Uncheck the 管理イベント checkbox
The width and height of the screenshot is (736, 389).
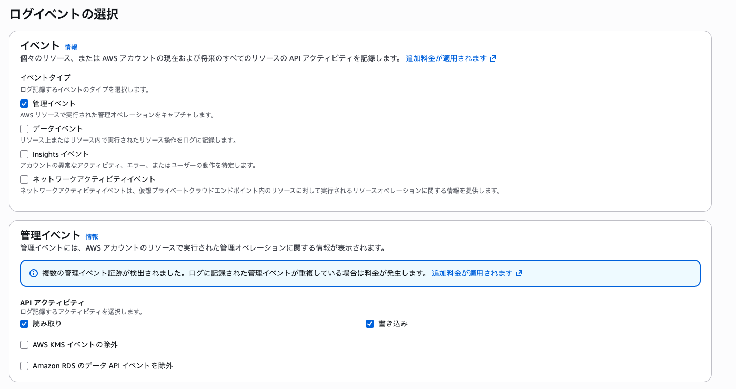(24, 104)
